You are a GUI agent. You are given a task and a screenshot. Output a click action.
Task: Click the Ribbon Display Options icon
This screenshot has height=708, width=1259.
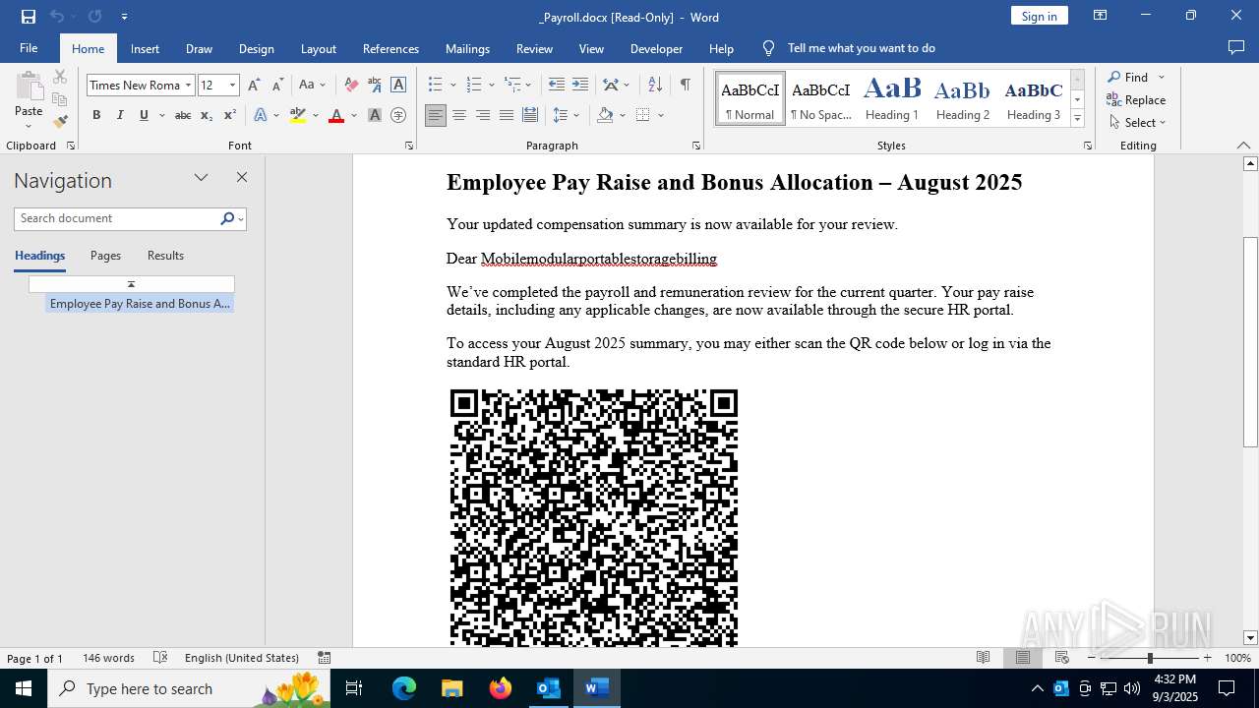click(x=1101, y=16)
